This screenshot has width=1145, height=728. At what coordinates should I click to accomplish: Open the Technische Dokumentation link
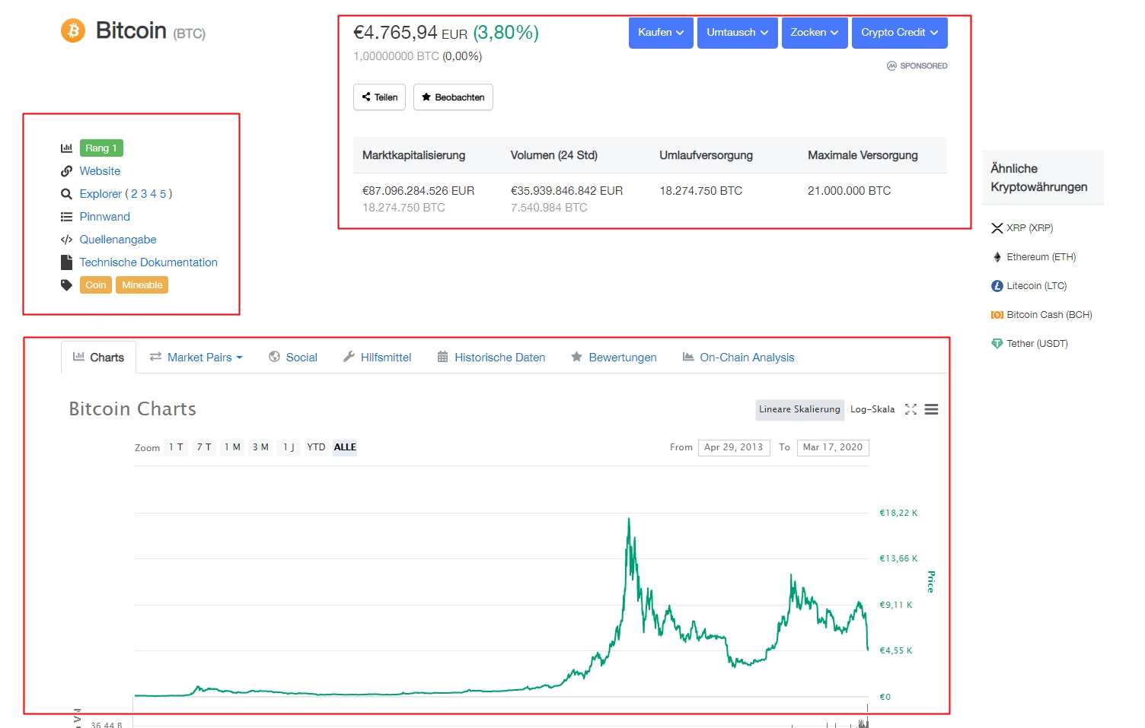148,262
